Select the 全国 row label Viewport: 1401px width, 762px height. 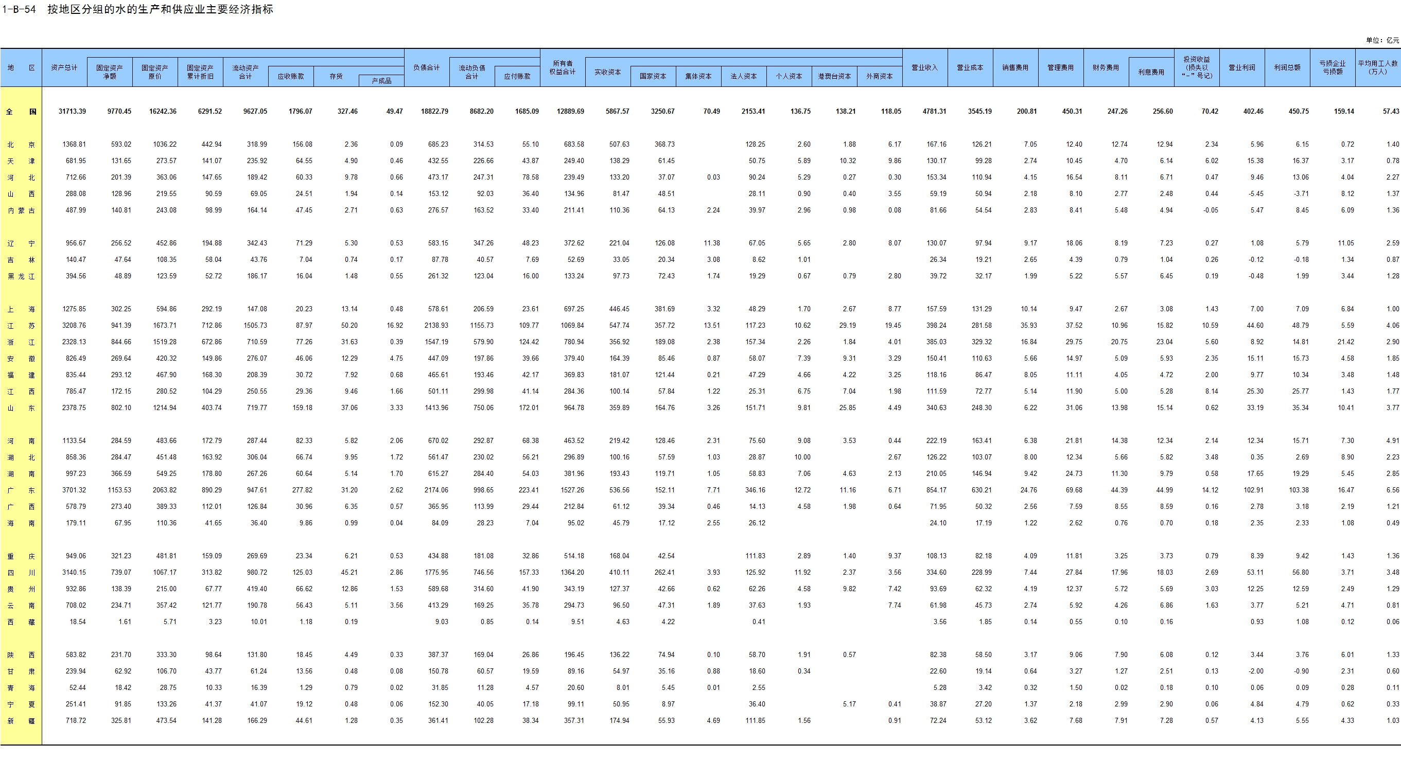coord(21,112)
